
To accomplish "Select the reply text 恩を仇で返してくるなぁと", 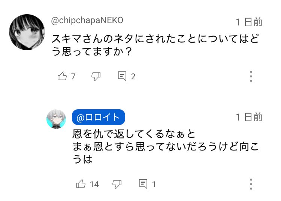I will 134,134.
